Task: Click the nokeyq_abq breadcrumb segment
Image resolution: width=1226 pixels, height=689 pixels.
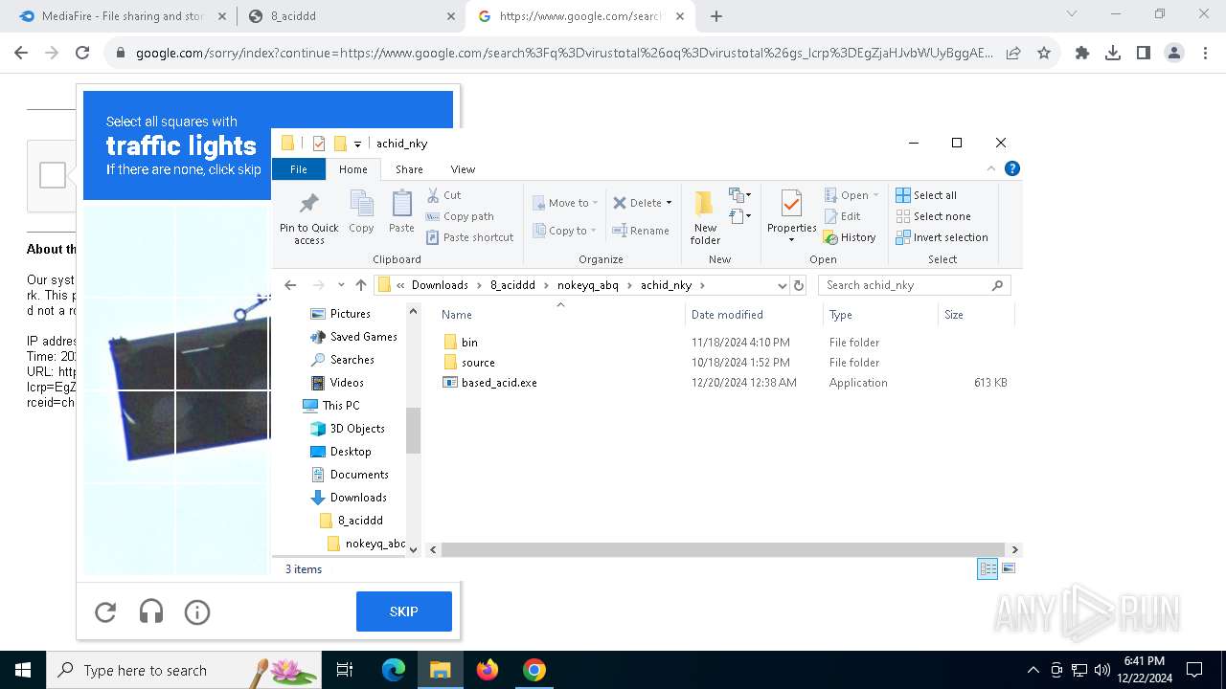Action: pos(587,285)
